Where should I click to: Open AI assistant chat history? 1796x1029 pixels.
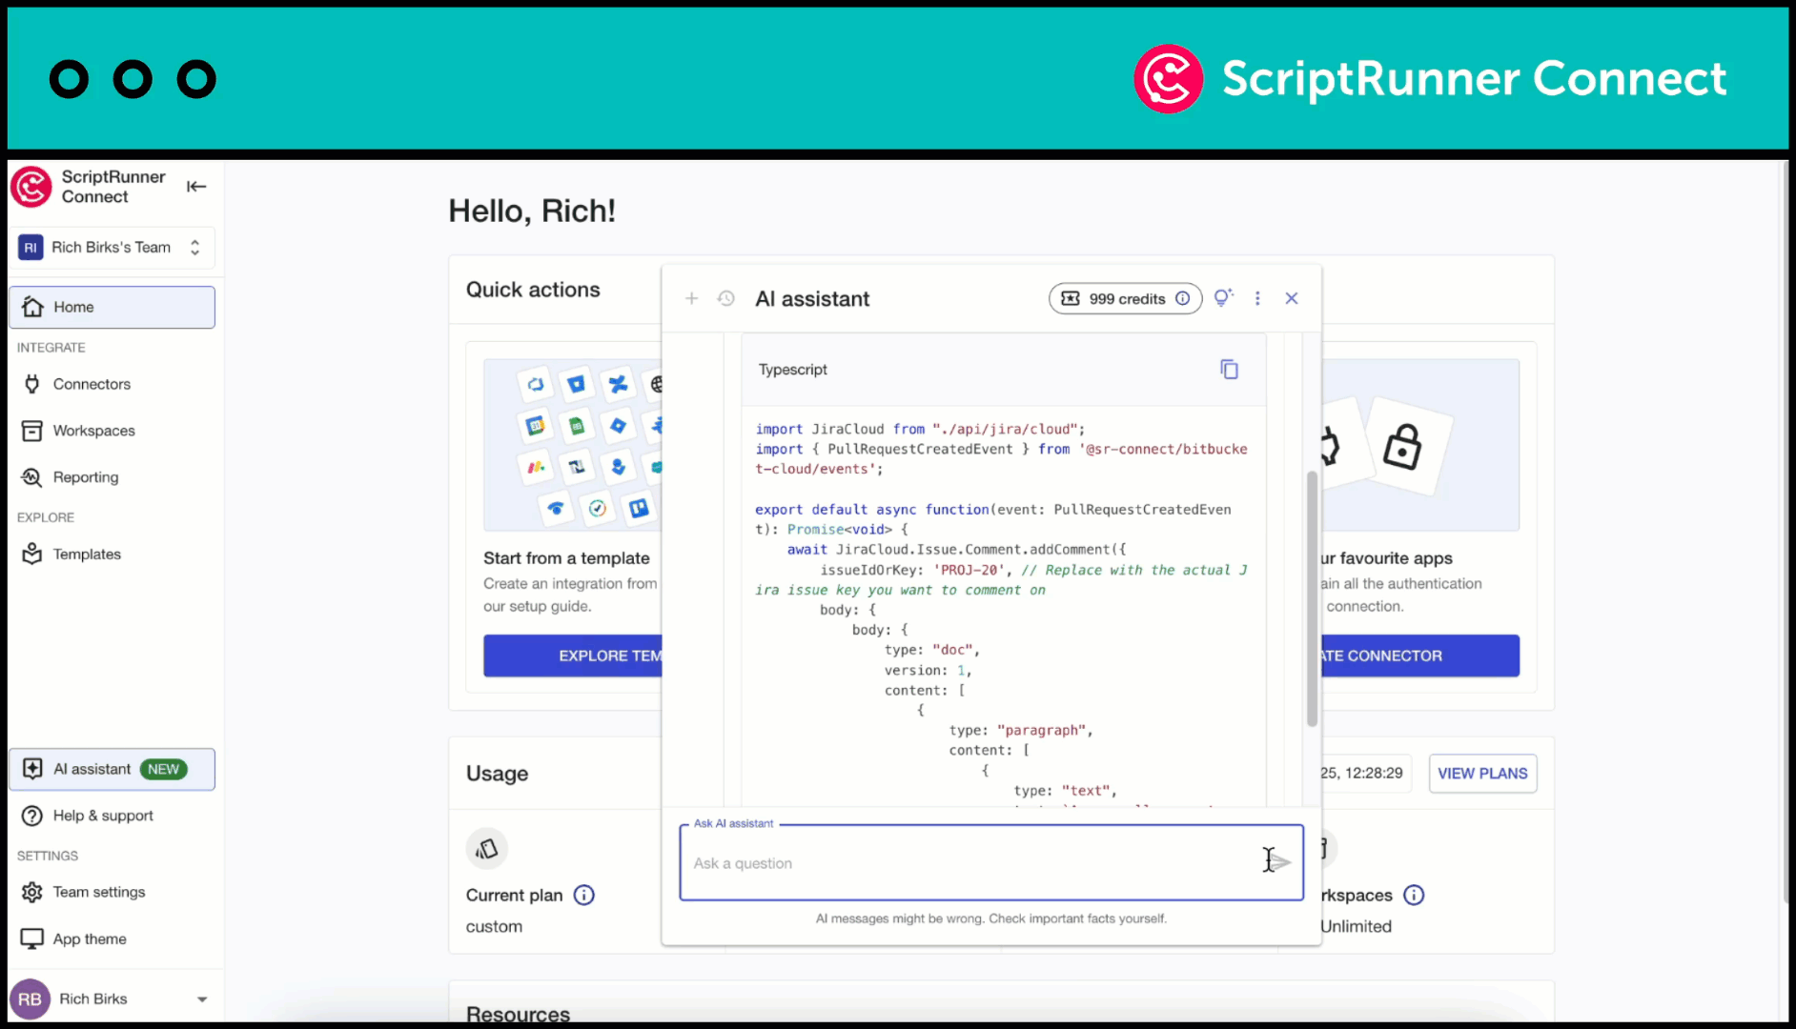coord(726,298)
